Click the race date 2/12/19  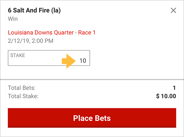click(x=19, y=41)
